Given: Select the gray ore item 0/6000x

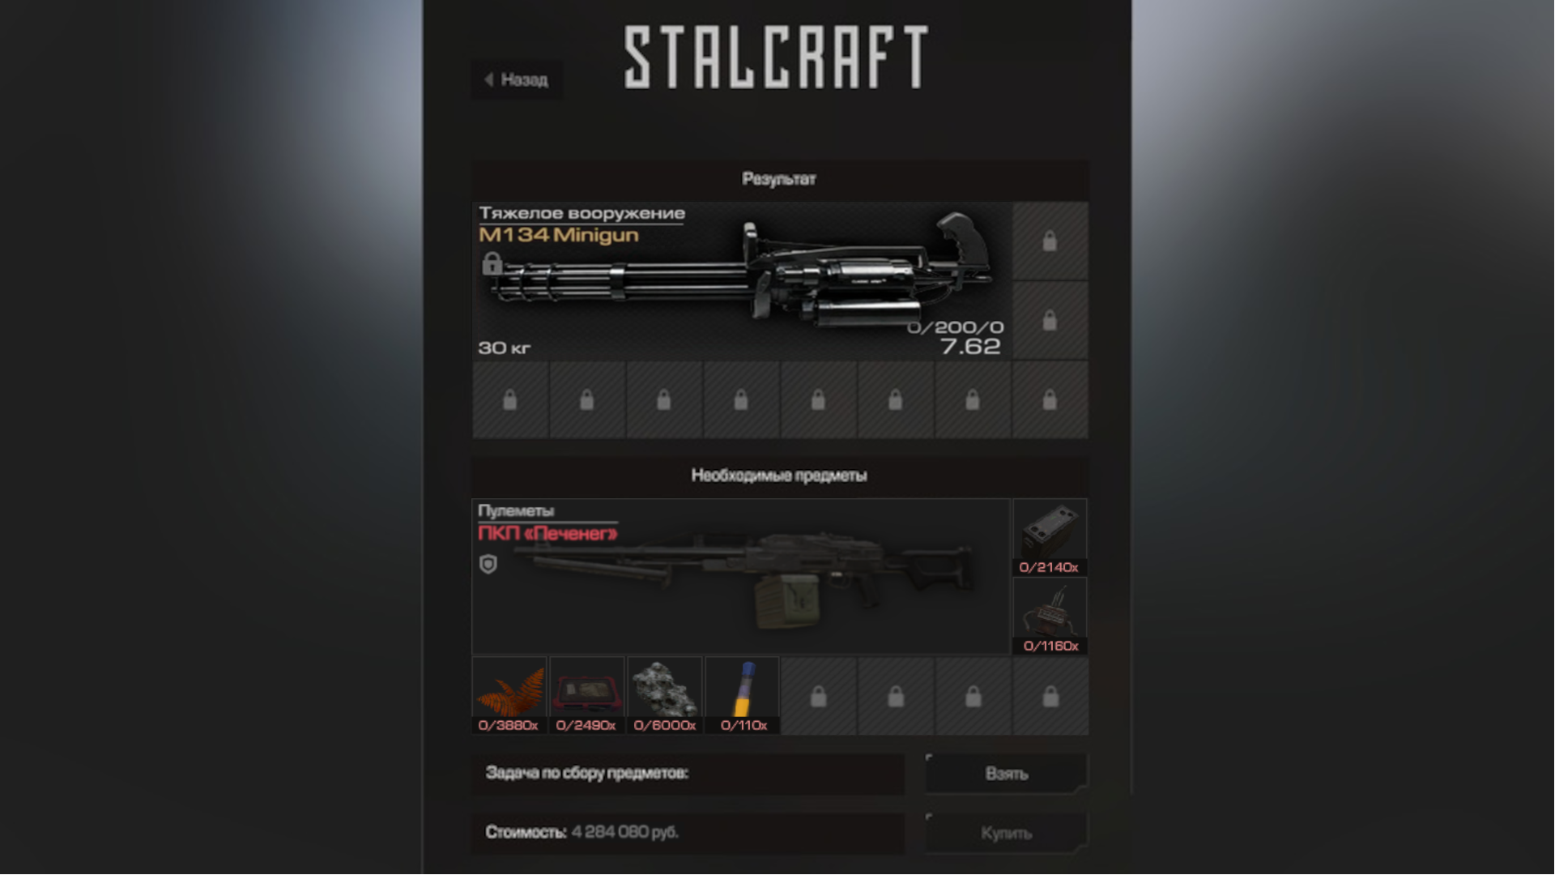Looking at the screenshot, I should [664, 696].
